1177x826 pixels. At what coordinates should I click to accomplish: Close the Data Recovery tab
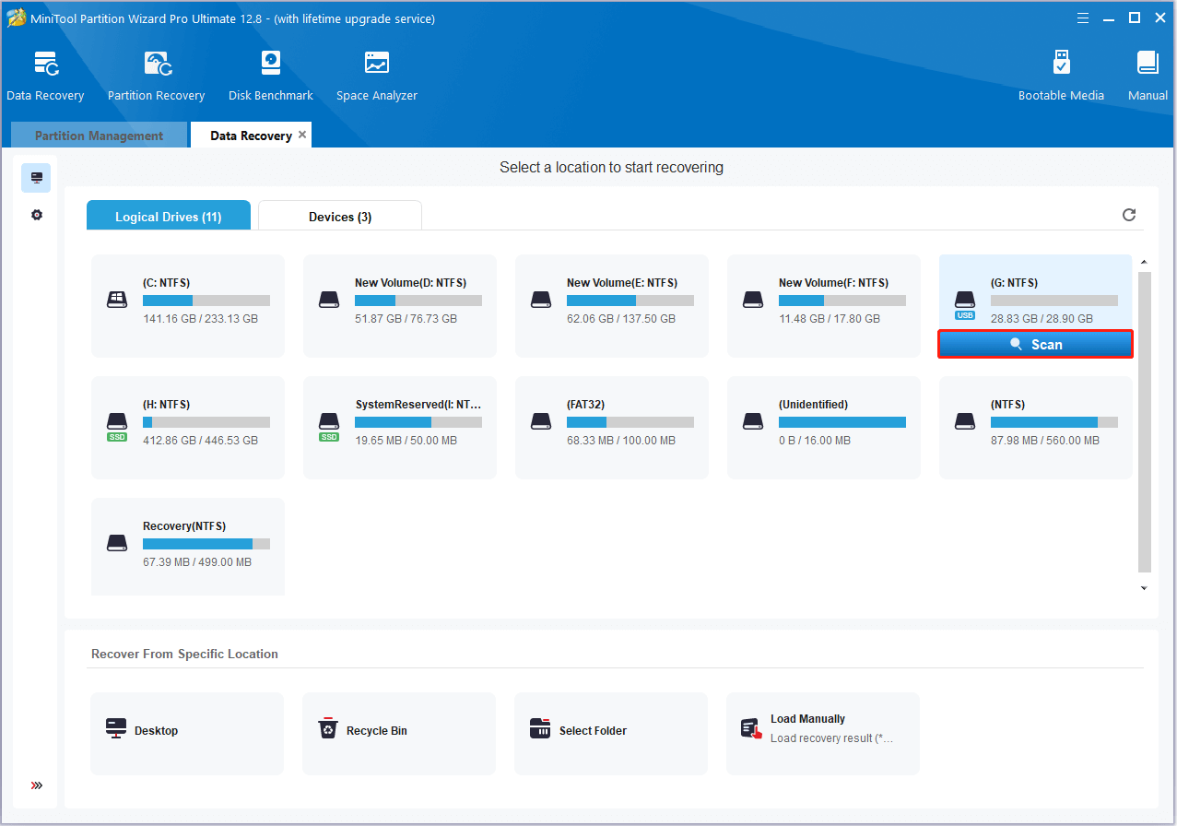click(x=302, y=135)
